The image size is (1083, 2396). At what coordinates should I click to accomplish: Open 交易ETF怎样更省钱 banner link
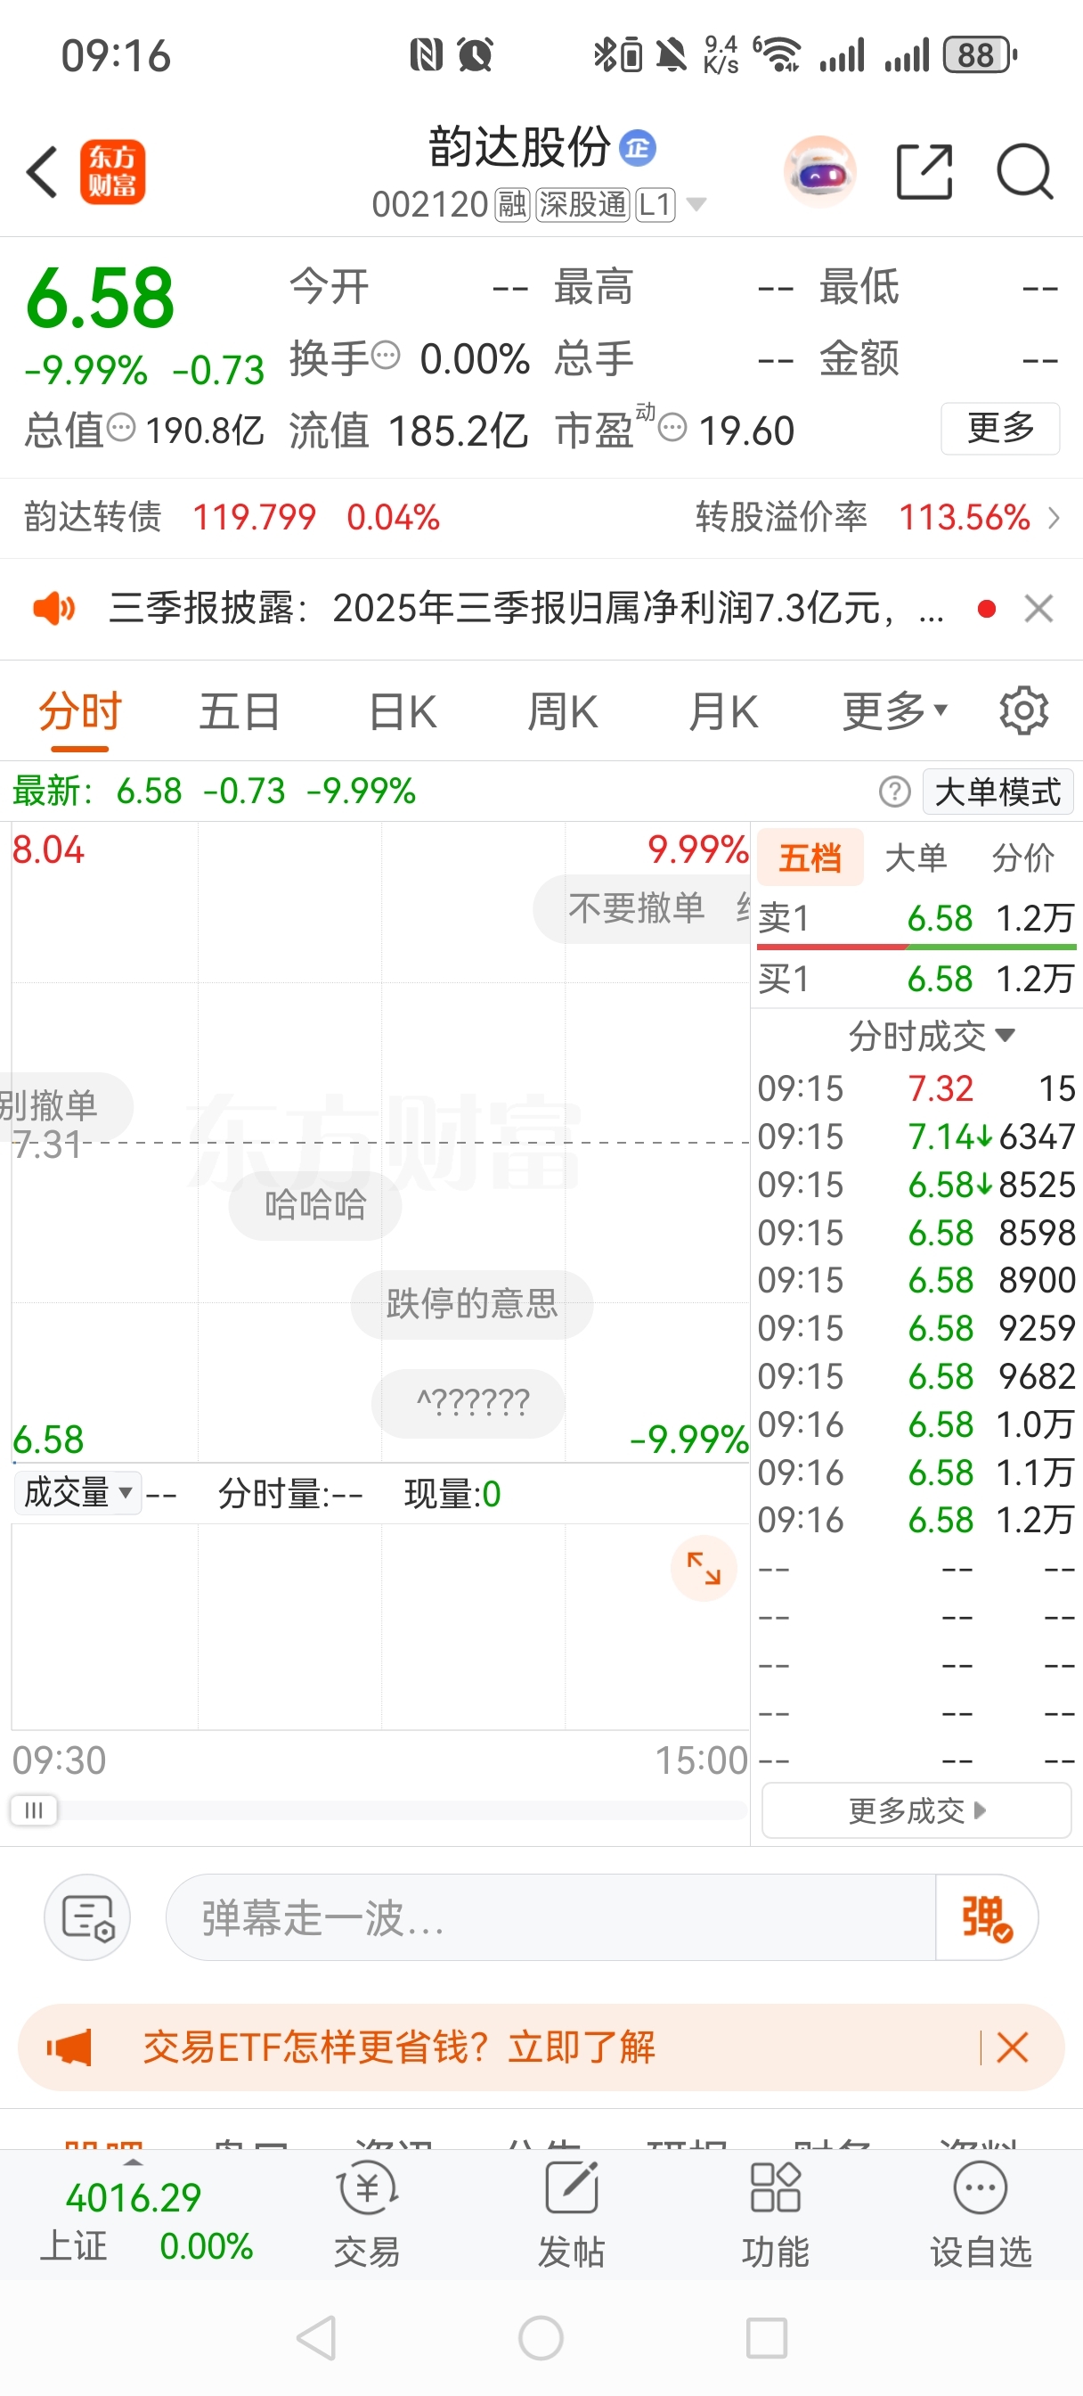coord(399,2047)
